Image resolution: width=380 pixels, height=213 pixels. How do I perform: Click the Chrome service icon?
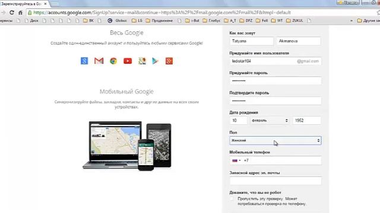click(113, 61)
